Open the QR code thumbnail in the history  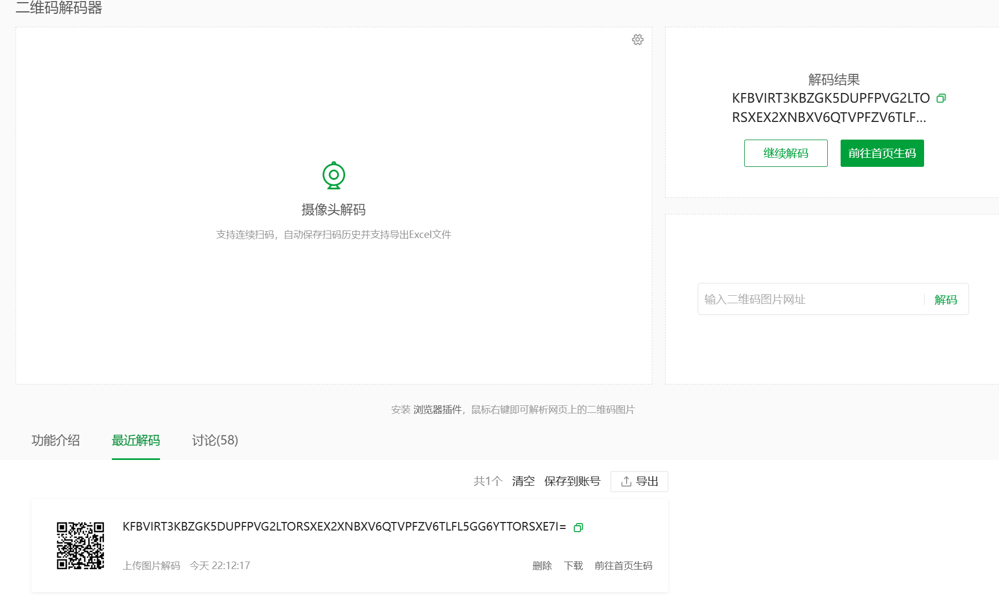[x=81, y=546]
